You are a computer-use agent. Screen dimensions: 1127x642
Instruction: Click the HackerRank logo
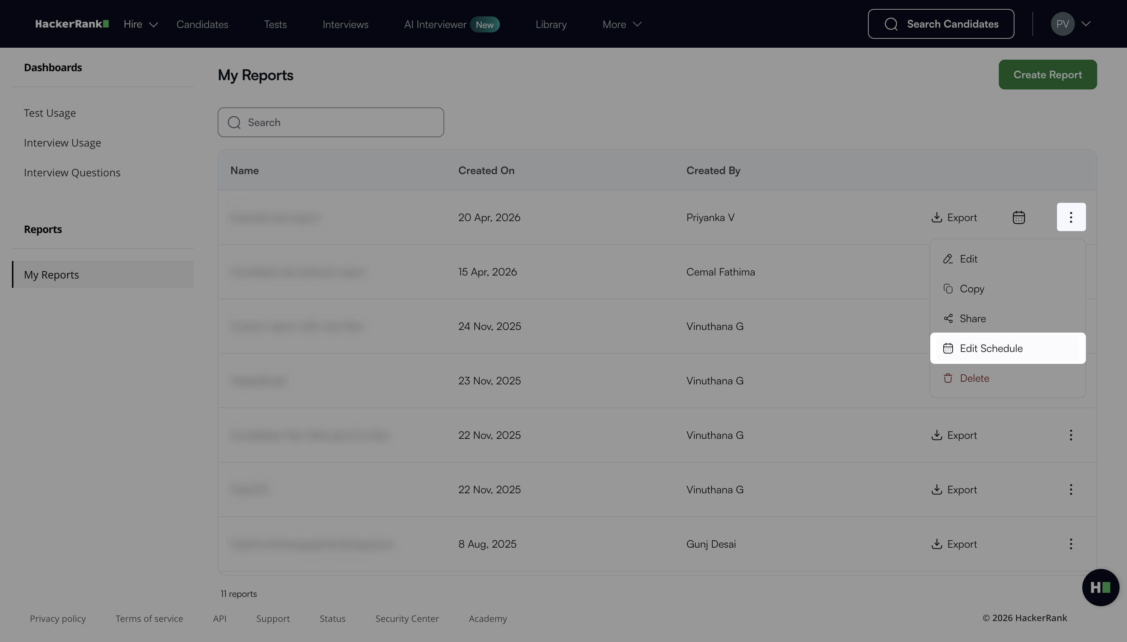pyautogui.click(x=72, y=24)
